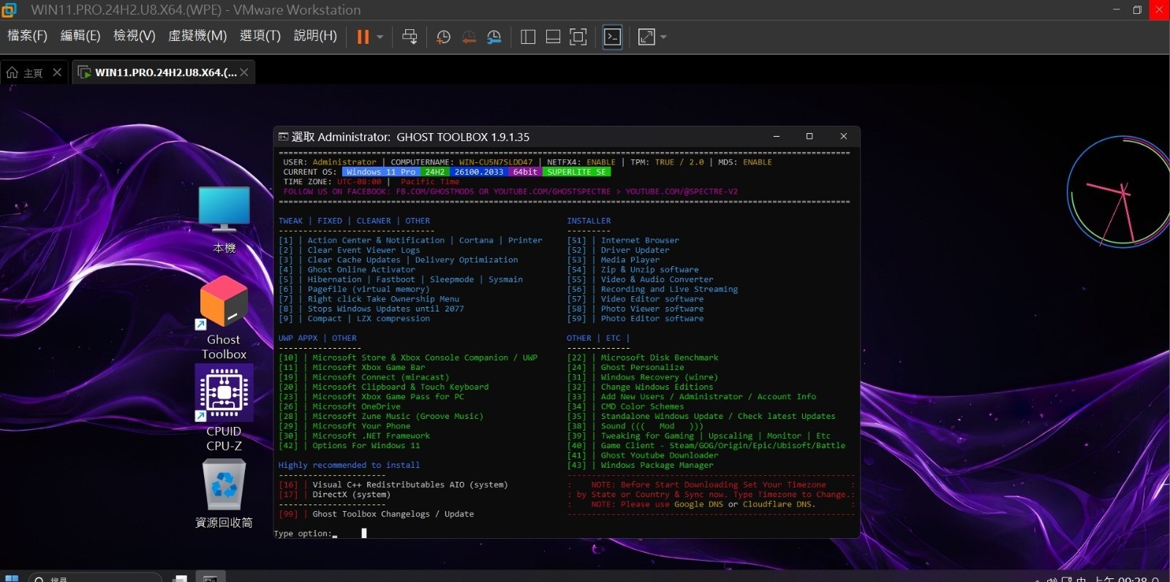Select the CPUID CPU-Z desktop shortcut
This screenshot has width=1170, height=582.
[224, 409]
